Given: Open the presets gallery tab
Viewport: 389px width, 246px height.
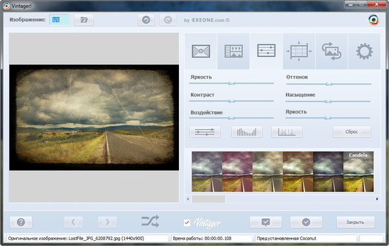Looking at the screenshot, I should click(x=233, y=51).
